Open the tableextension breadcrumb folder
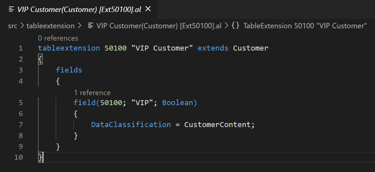375x172 pixels. (50, 26)
